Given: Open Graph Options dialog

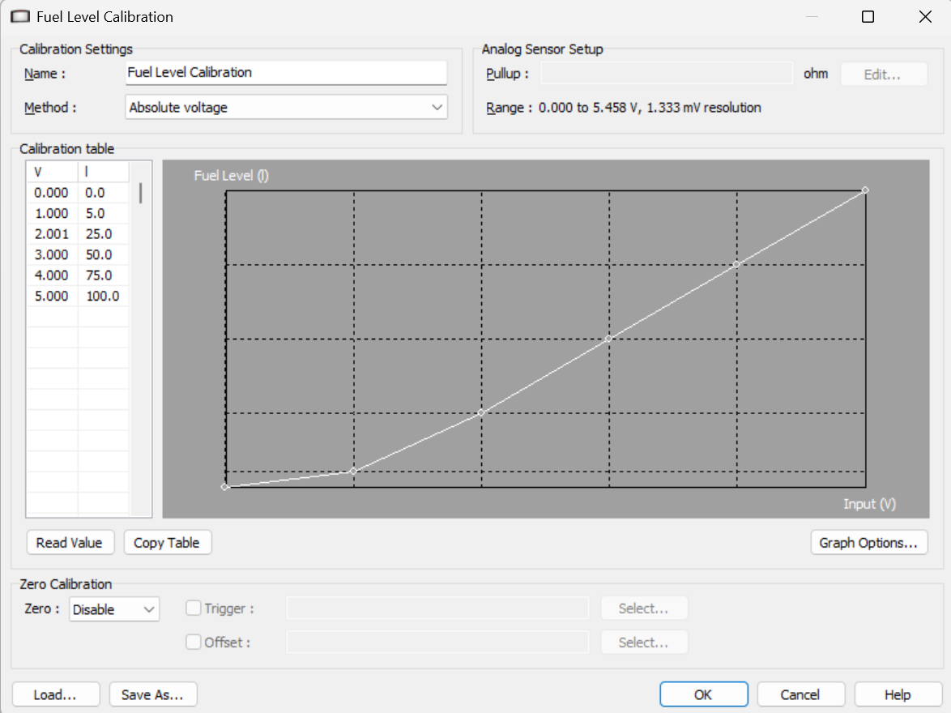Looking at the screenshot, I should tap(868, 543).
